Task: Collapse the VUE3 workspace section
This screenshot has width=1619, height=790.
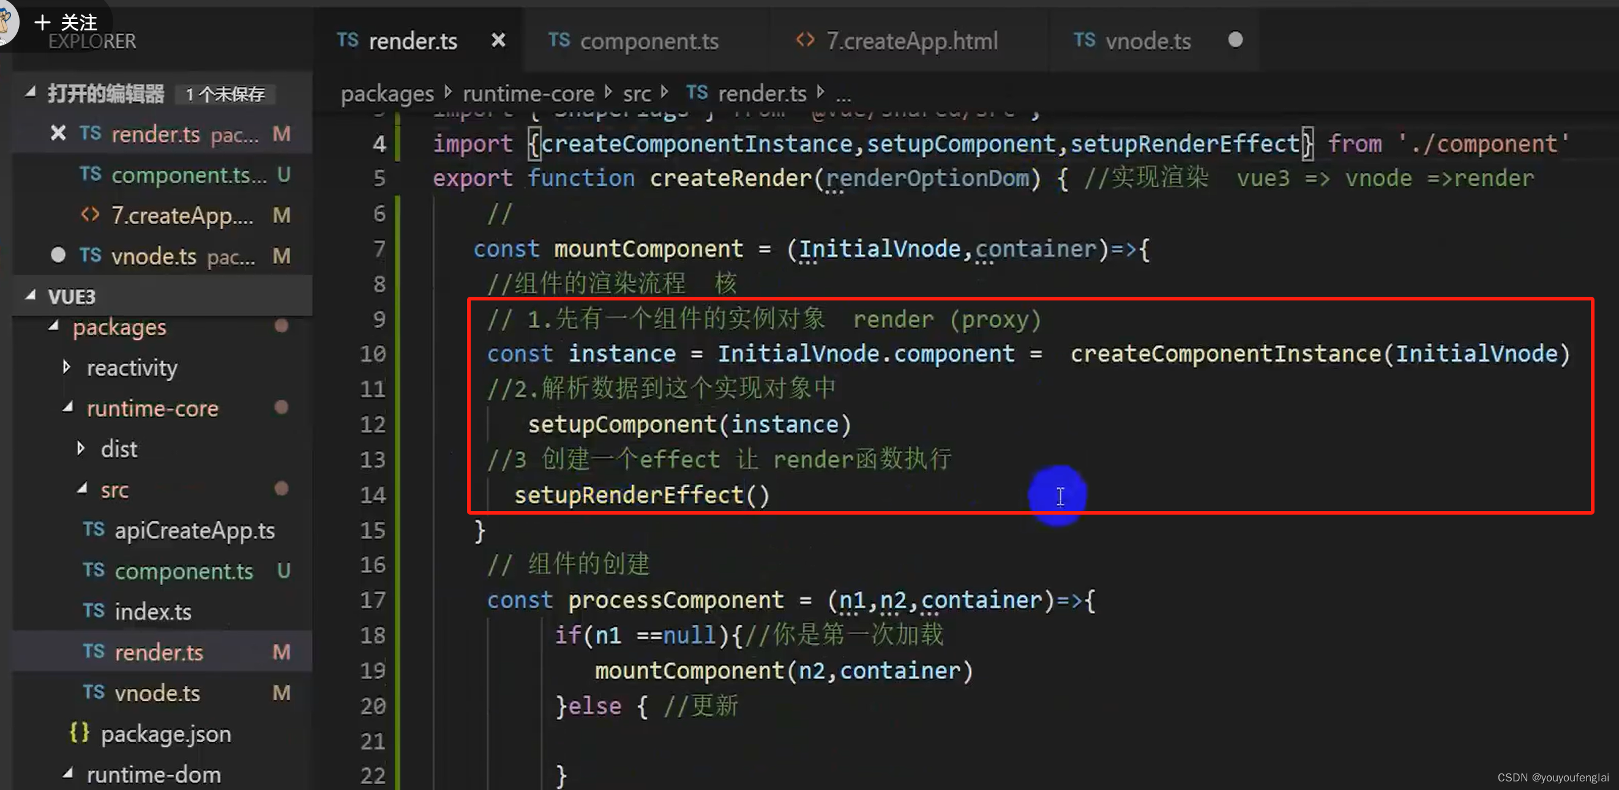Action: pos(30,296)
